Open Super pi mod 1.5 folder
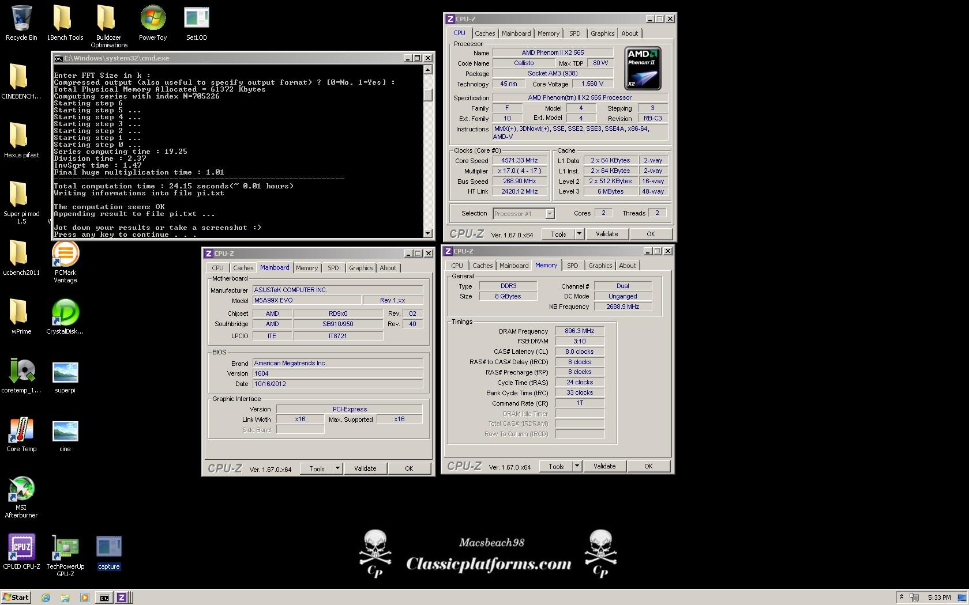Screen dimensions: 969x605 pos(21,202)
